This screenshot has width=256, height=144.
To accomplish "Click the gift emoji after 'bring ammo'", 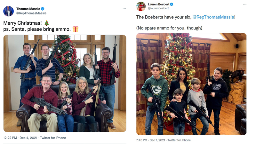I will pyautogui.click(x=75, y=29).
